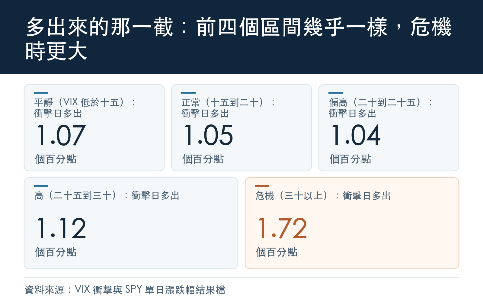Click the headline 多出來的那一截 title text
This screenshot has height=302, width=483.
238,39
